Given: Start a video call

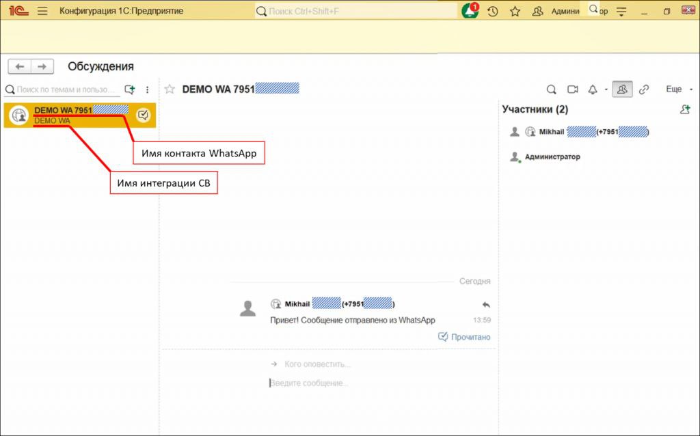Looking at the screenshot, I should 573,90.
